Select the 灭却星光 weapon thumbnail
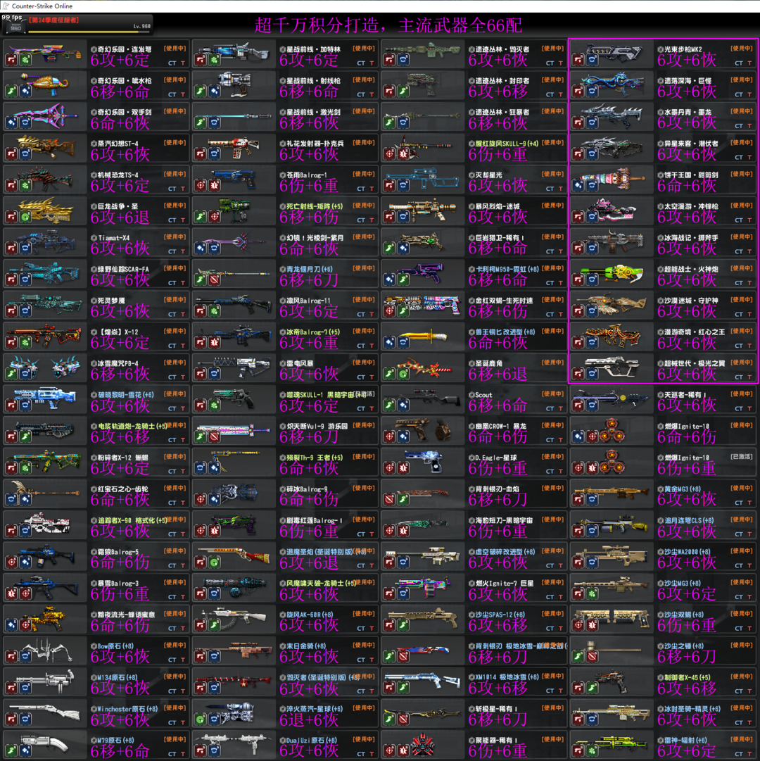 [x=423, y=177]
